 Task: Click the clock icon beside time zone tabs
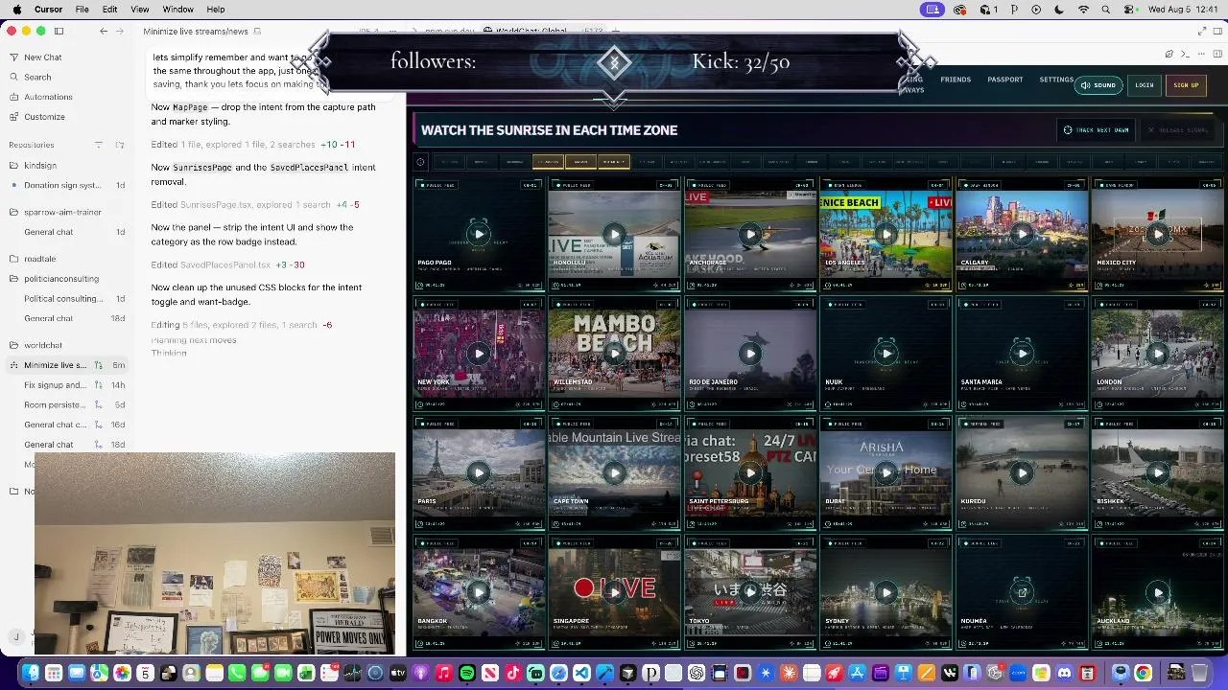(x=420, y=162)
